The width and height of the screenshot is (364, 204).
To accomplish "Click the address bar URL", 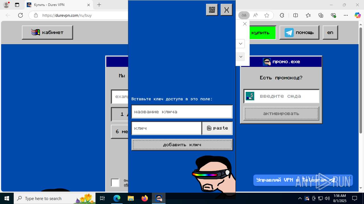I will tap(67, 15).
